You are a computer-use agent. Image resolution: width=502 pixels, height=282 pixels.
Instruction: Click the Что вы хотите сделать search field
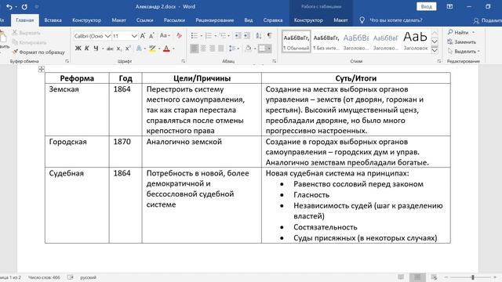click(x=395, y=20)
